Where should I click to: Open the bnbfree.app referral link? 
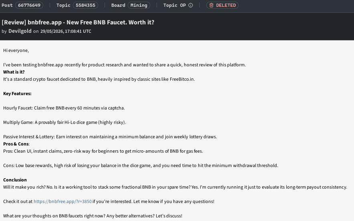tap(62, 201)
